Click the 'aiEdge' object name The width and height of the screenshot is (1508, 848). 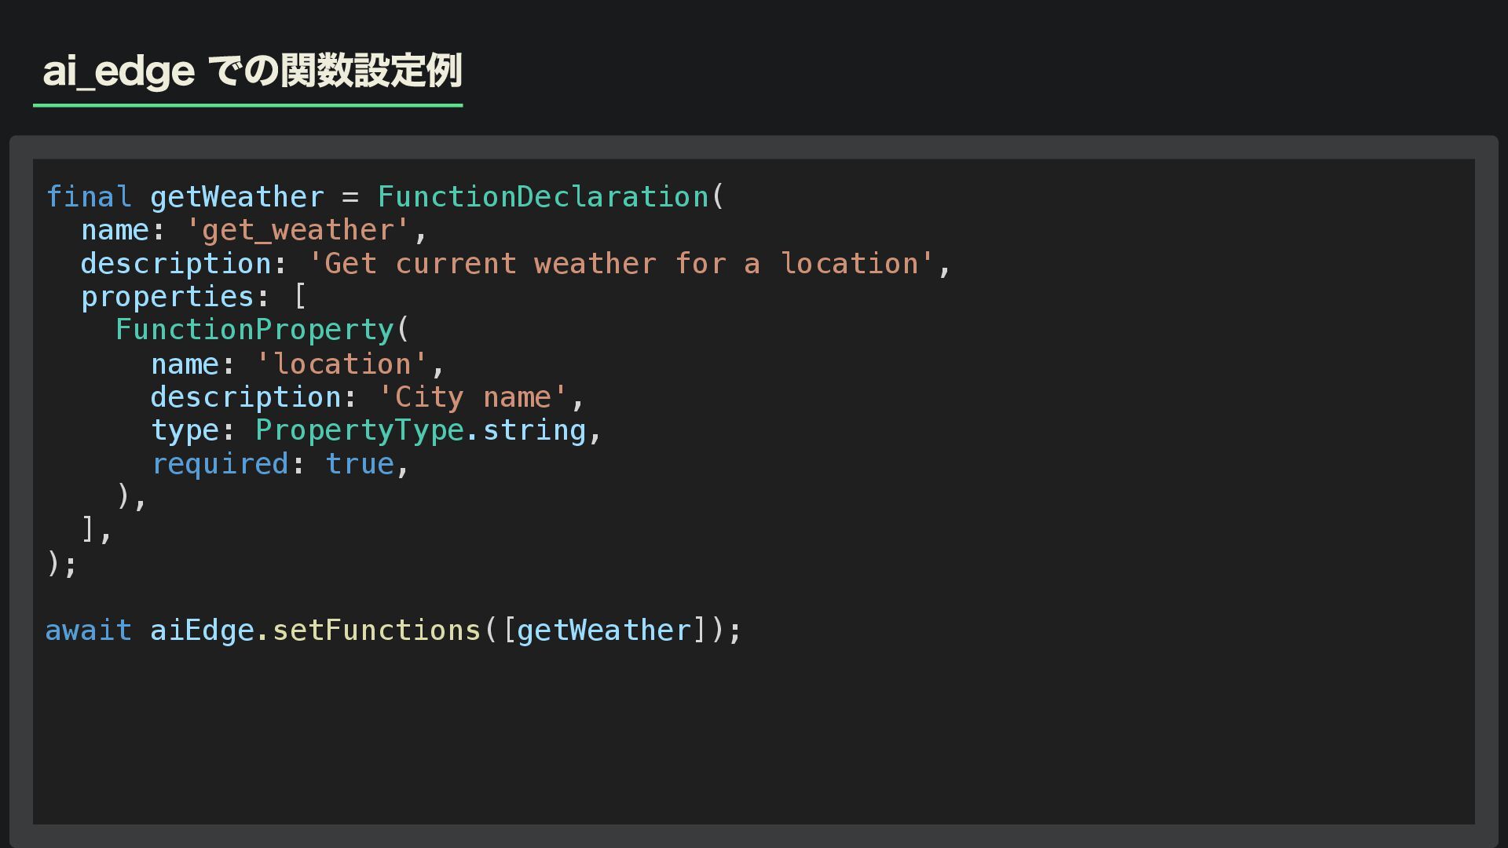(202, 631)
